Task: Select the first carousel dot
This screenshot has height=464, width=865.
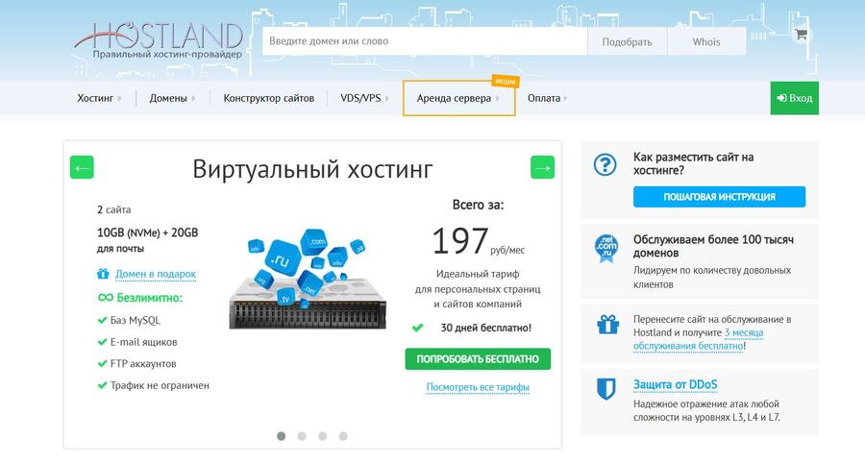Action: (x=282, y=436)
